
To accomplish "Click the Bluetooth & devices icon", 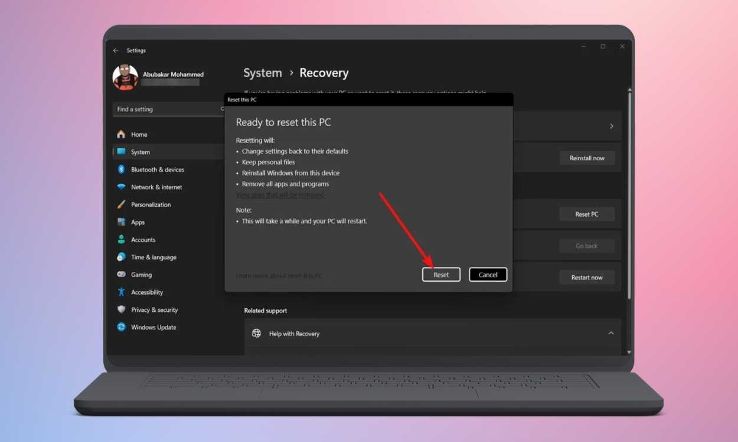I will 121,170.
